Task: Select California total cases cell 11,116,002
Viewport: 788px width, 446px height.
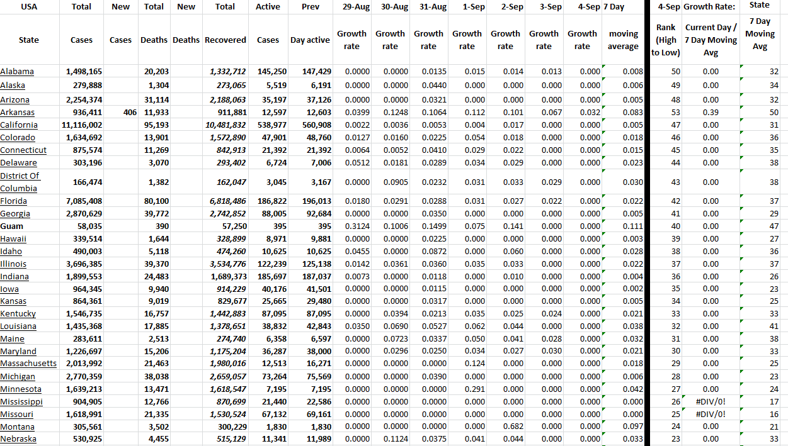Action: [x=82, y=125]
